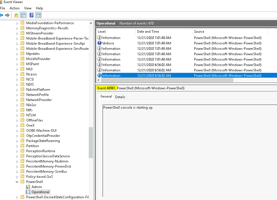Switch to the Details tab
Viewport: 277px width, 200px height.
coord(120,97)
